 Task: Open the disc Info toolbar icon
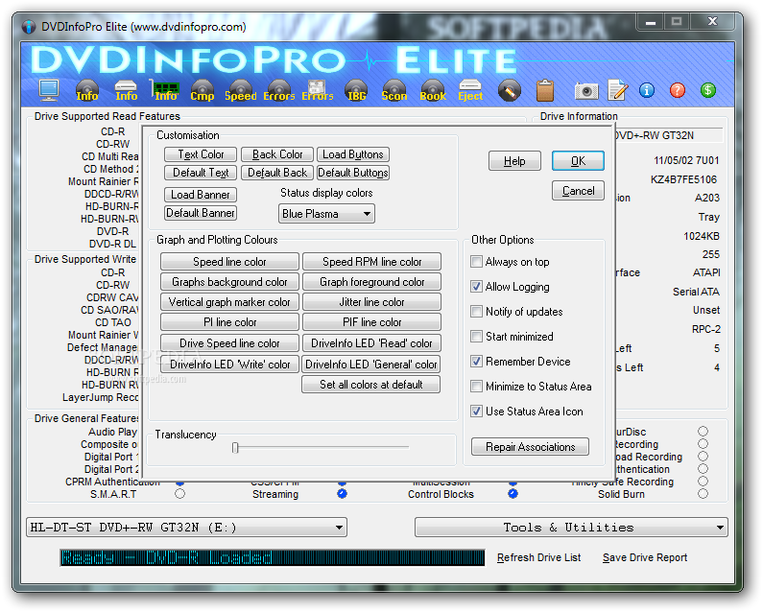pyautogui.click(x=87, y=90)
